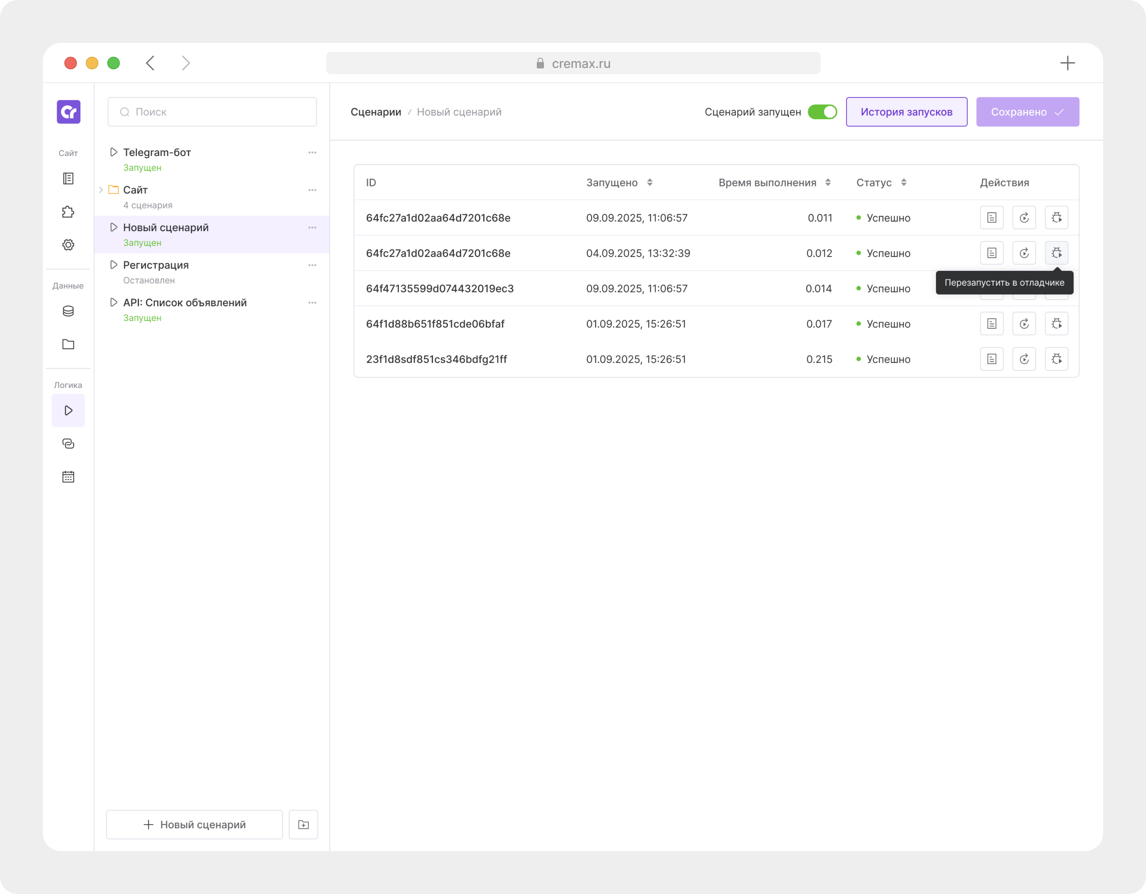The width and height of the screenshot is (1146, 894).
Task: Click the История запусков button
Action: tap(906, 112)
